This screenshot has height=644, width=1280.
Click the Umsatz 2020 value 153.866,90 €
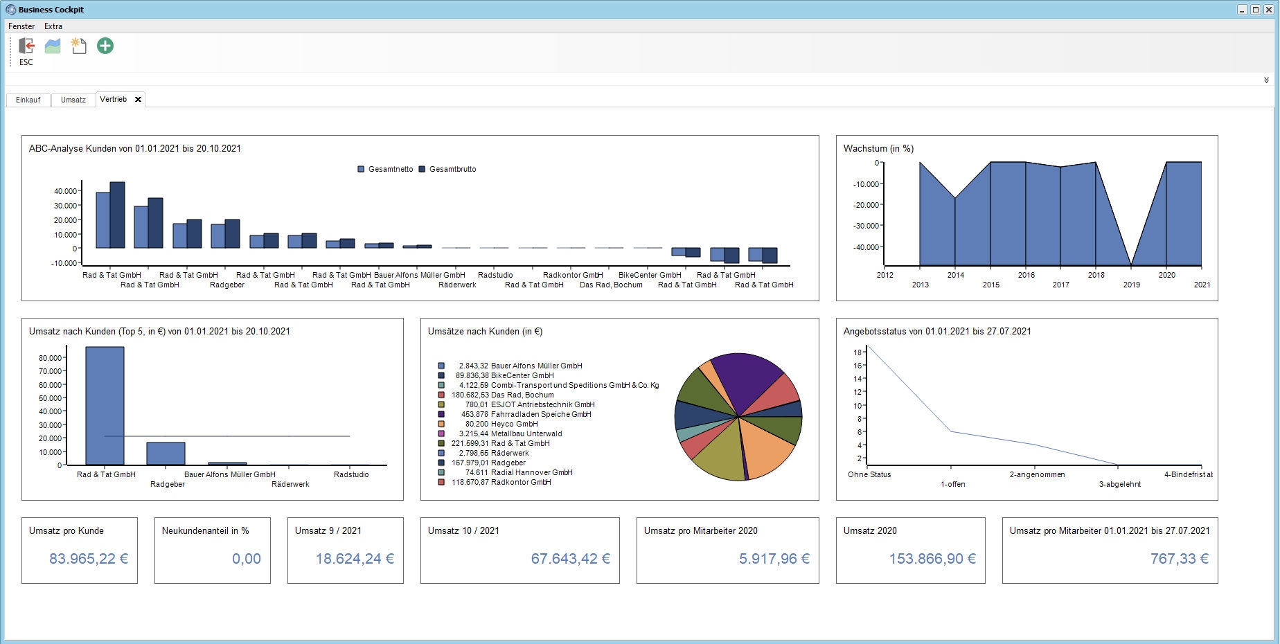(x=932, y=559)
